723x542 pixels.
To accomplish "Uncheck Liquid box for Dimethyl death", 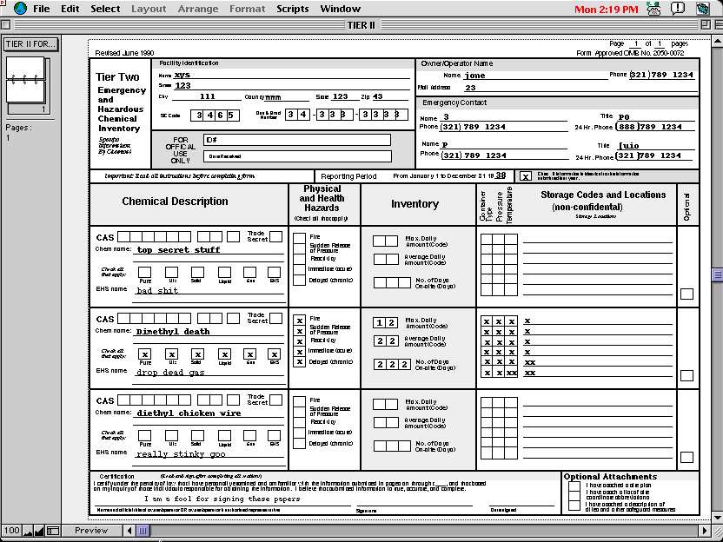I will click(224, 354).
